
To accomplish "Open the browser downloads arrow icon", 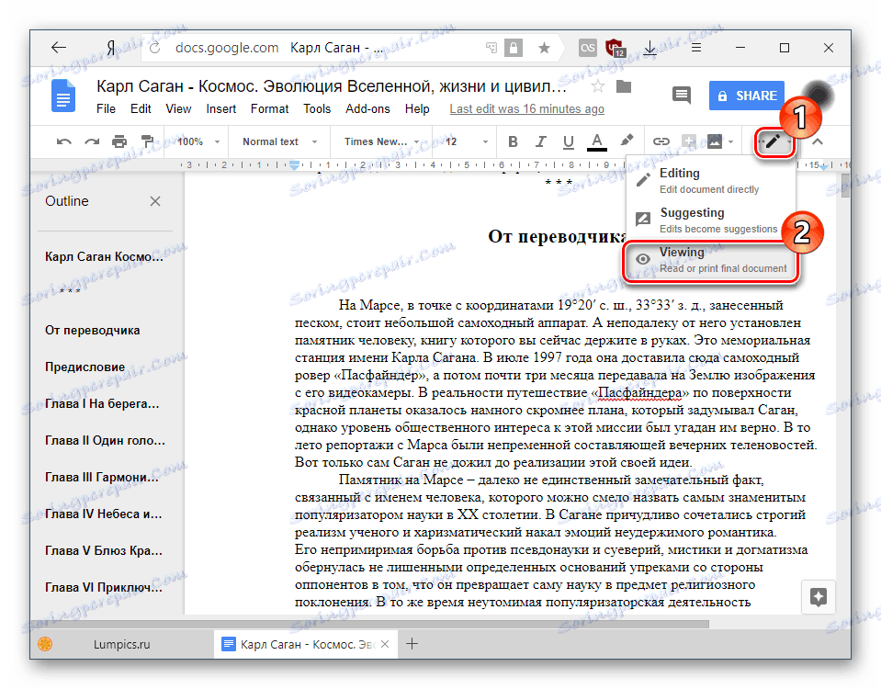I will tap(650, 48).
